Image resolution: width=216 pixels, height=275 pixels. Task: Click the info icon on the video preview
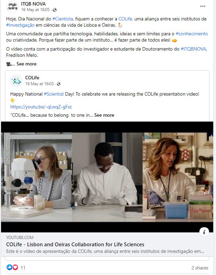(204, 232)
